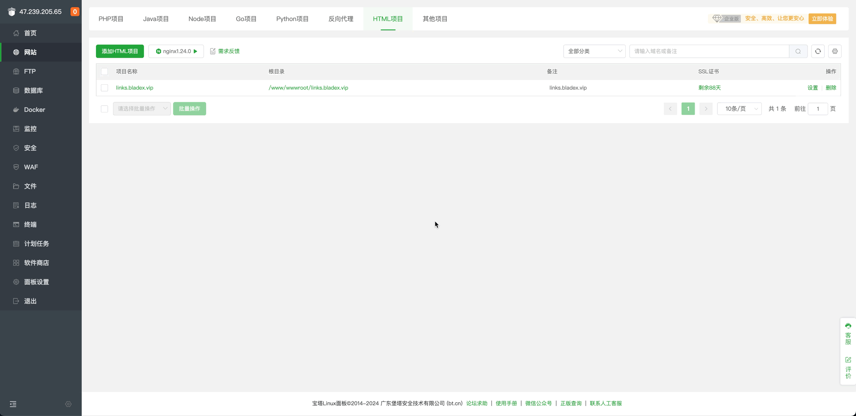Open 设置 for links.bladex.vip
Image resolution: width=856 pixels, height=416 pixels.
click(x=813, y=88)
